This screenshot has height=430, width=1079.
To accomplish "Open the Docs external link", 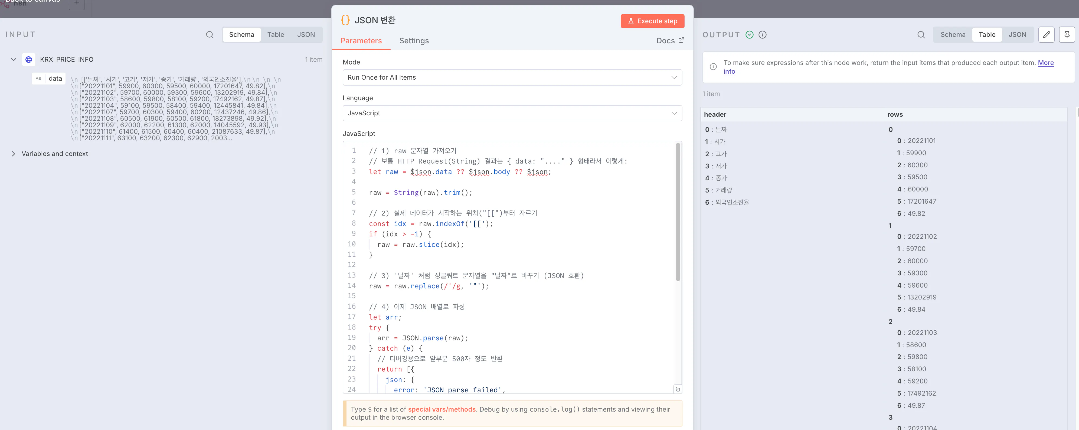I will 670,41.
